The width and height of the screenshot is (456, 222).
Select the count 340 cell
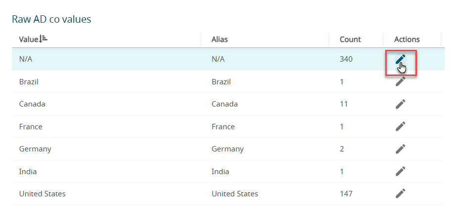pos(346,59)
